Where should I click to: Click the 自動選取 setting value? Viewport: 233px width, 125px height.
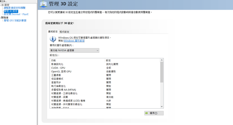tap(111, 72)
